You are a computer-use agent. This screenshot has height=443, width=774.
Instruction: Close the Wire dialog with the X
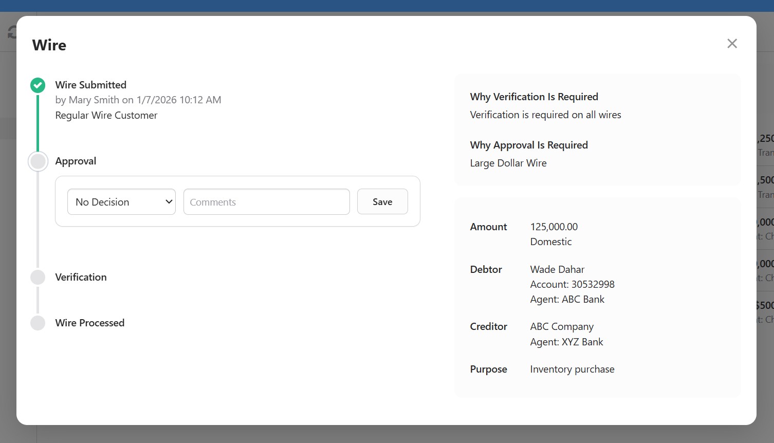[732, 44]
